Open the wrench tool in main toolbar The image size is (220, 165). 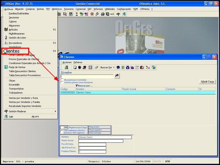click(97, 14)
